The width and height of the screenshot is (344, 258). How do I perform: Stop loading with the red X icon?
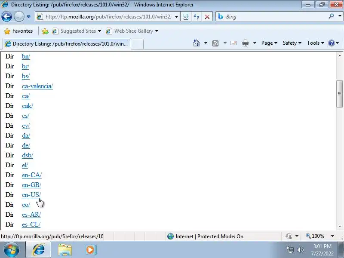(207, 17)
